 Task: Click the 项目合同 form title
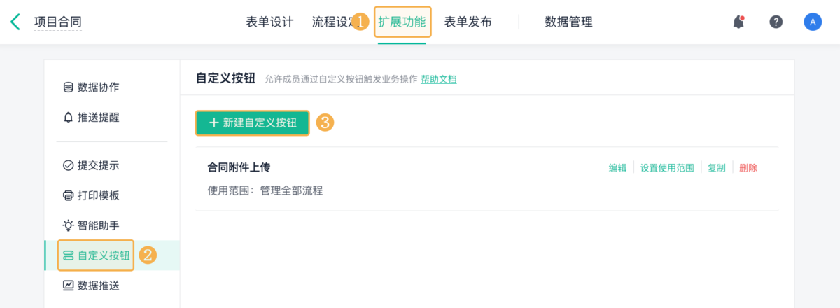pos(58,22)
